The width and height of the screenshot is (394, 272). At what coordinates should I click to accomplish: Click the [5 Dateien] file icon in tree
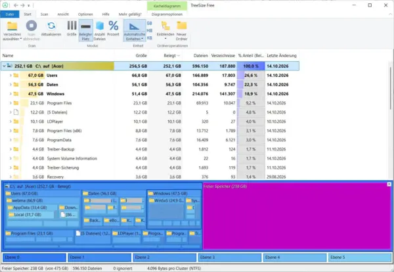(16, 112)
